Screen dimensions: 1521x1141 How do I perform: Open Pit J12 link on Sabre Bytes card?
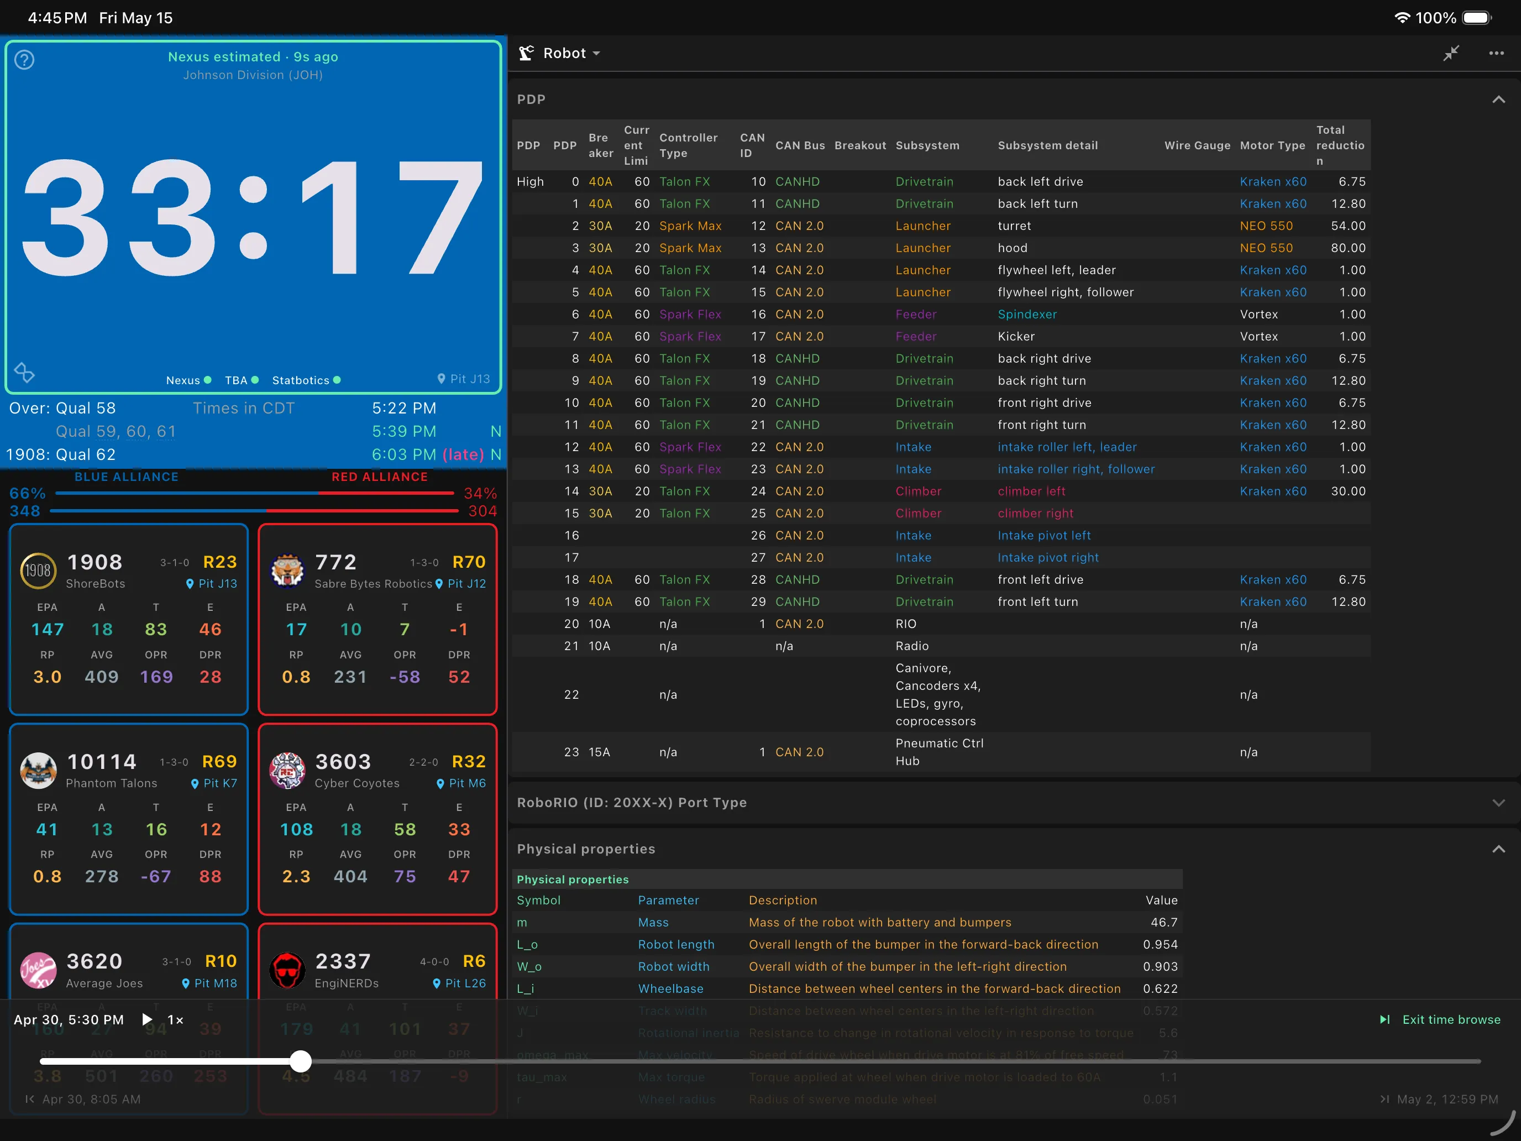point(461,583)
